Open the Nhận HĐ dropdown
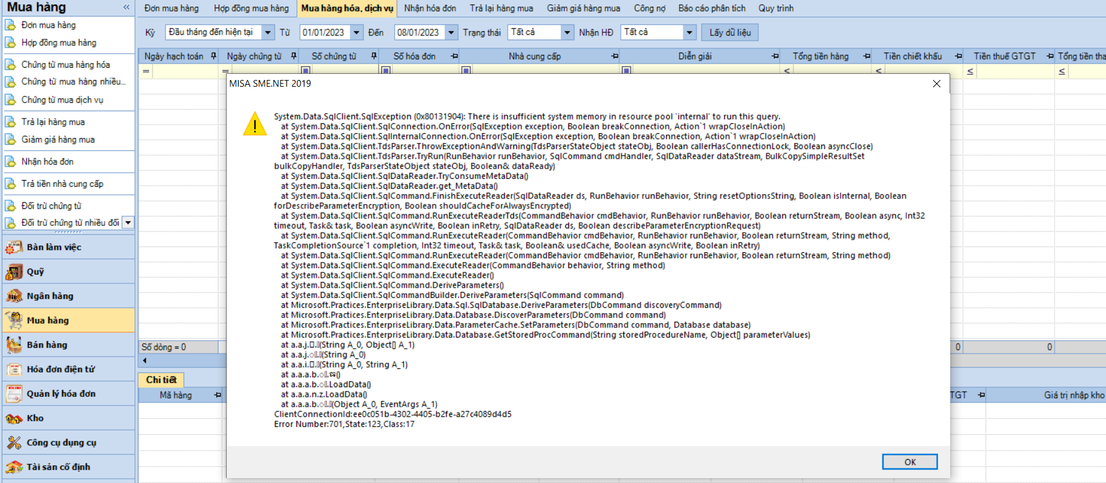 click(x=689, y=32)
